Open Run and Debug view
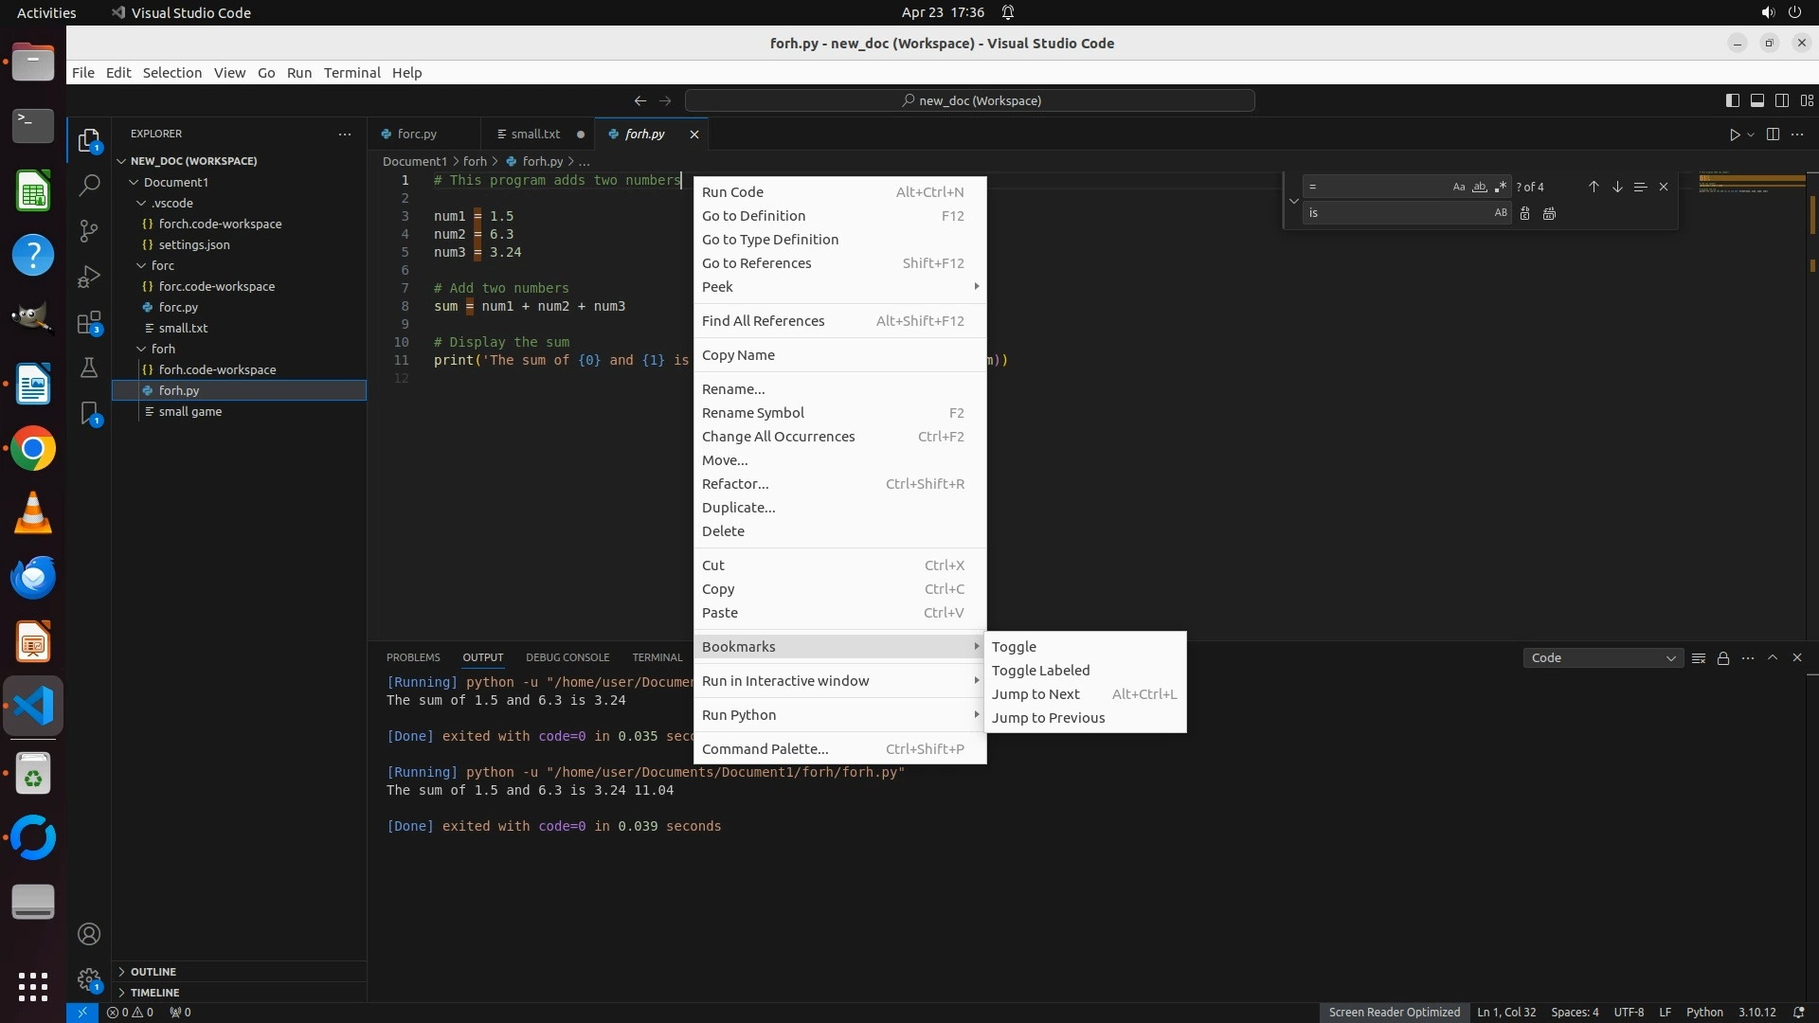This screenshot has height=1023, width=1819. coord(89,277)
